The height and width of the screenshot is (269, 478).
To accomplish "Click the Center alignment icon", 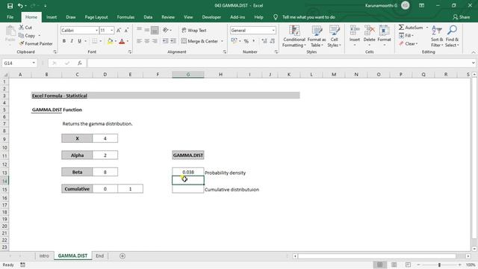I will tap(147, 41).
